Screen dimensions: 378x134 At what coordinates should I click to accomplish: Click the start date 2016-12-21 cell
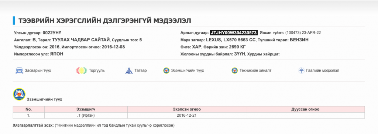pos(187,116)
